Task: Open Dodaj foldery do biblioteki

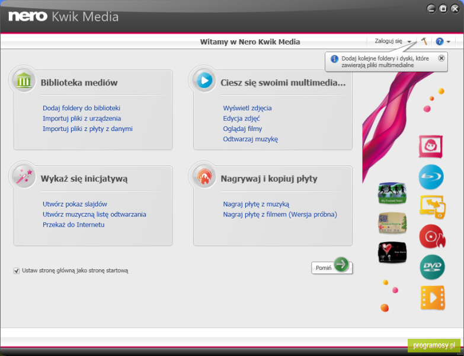Action: pos(81,108)
